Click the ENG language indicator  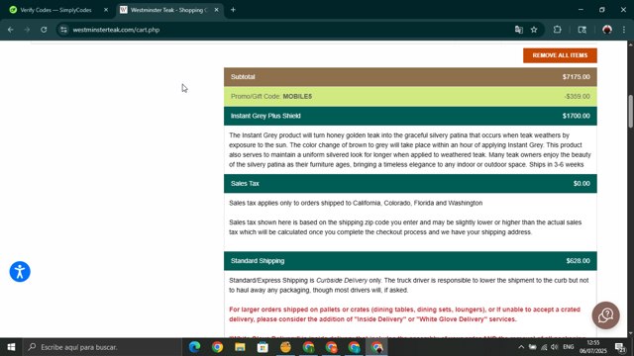pos(569,347)
